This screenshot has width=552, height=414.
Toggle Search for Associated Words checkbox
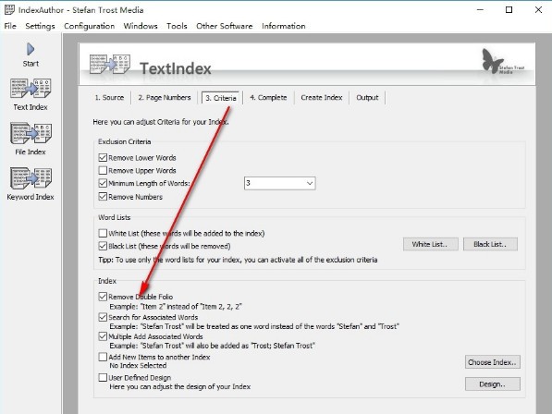pos(103,317)
